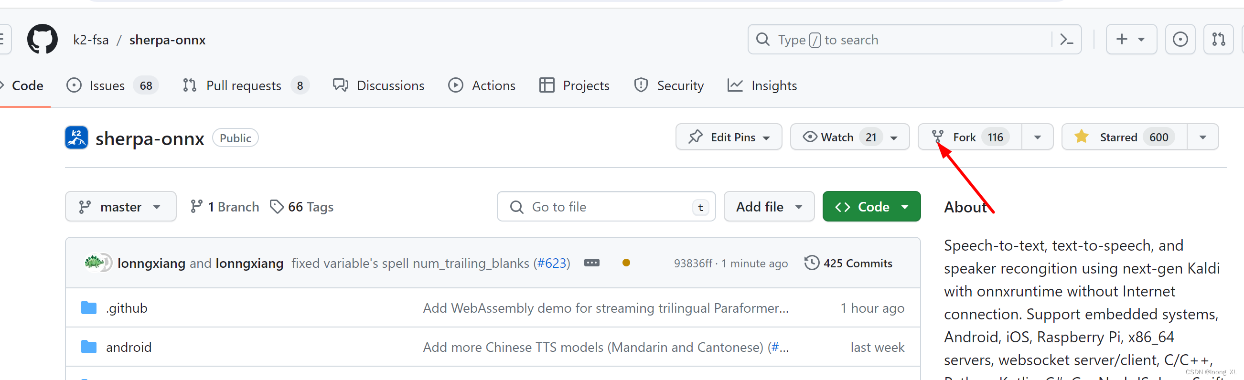This screenshot has width=1244, height=380.
Task: Open the issues inbox circle icon
Action: (1180, 40)
